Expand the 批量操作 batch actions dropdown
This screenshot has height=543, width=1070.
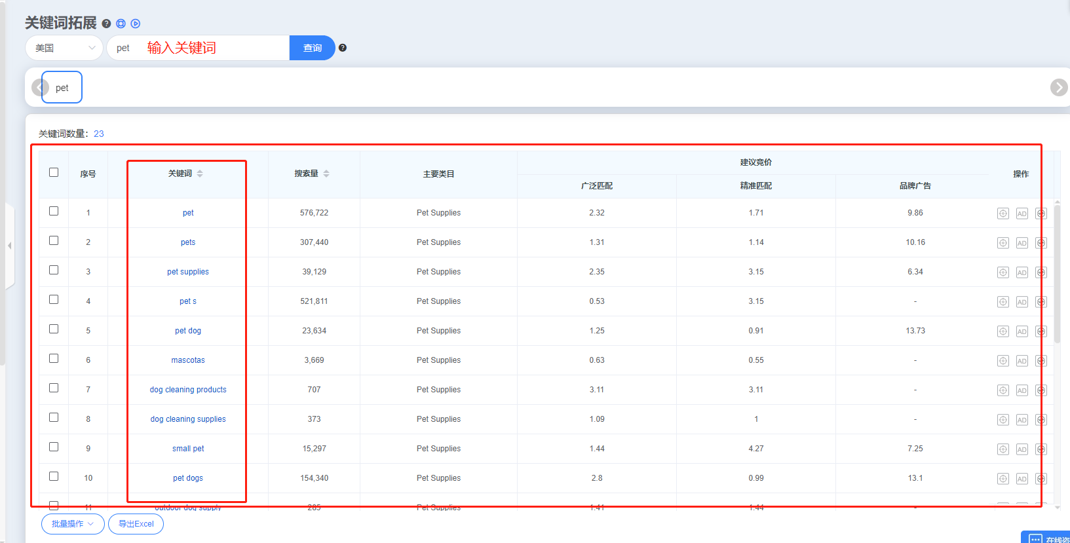tap(73, 524)
